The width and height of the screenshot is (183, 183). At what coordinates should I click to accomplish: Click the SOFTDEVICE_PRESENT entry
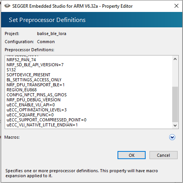tap(29, 75)
